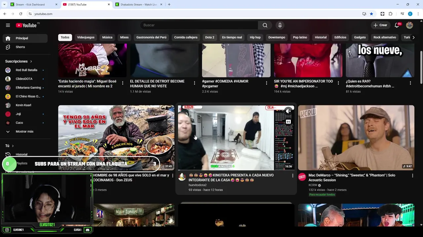Select the Gastronomía del Perú chip
Image resolution: width=423 pixels, height=237 pixels.
151,38
